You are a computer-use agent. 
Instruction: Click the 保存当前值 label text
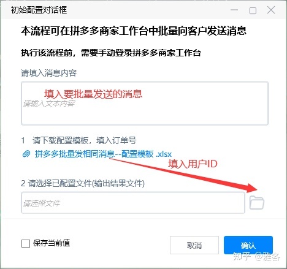[x=52, y=243]
